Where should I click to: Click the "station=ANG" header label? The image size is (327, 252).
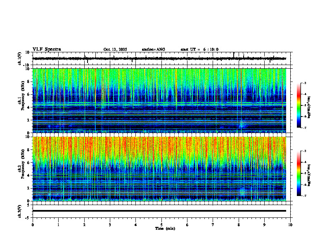pyautogui.click(x=153, y=49)
